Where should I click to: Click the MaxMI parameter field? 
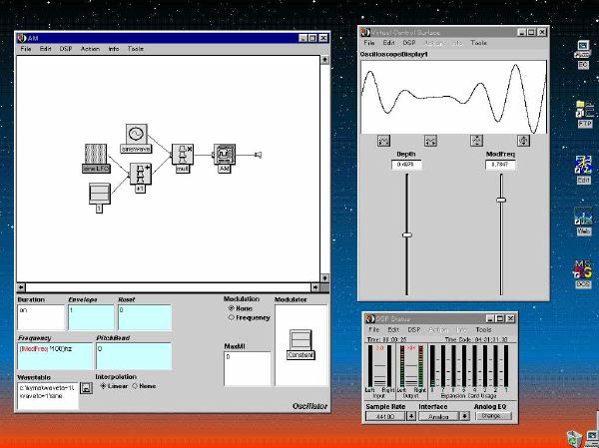(x=248, y=368)
